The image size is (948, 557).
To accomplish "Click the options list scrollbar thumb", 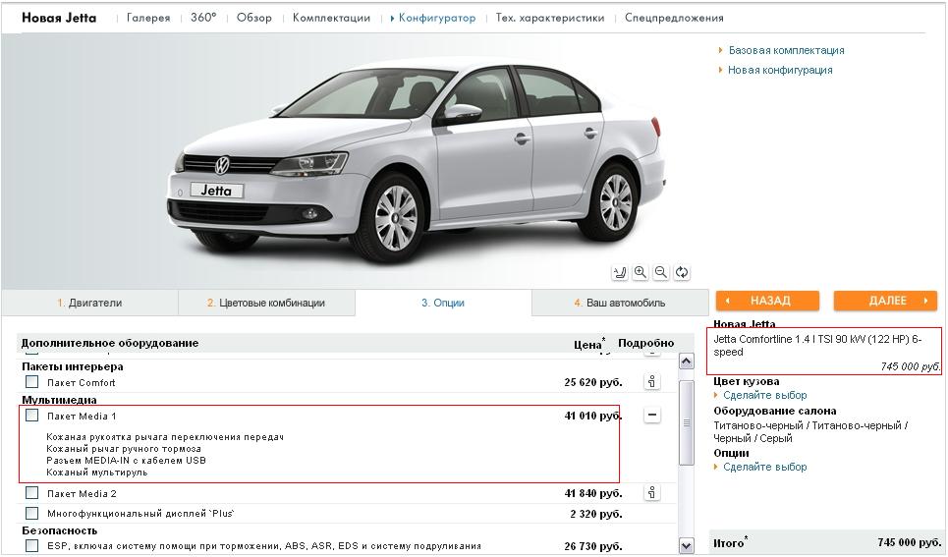I will click(687, 422).
